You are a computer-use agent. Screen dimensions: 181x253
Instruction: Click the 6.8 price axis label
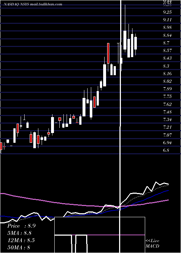click(x=166, y=150)
